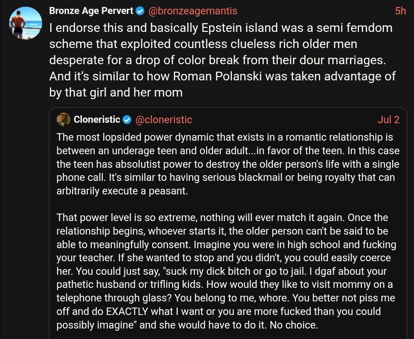The width and height of the screenshot is (414, 339).
Task: Click the empty left margin below the avatar
Action: coord(26,185)
